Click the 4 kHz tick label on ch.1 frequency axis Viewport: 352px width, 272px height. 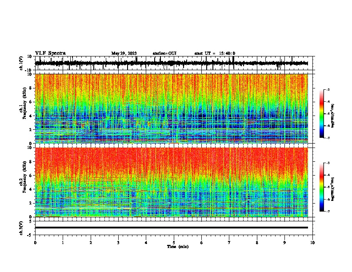pyautogui.click(x=31, y=116)
